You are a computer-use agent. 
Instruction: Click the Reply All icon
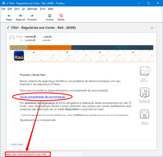21,16
